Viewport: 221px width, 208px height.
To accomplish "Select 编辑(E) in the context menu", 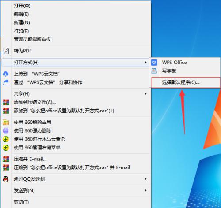I will pos(76,14).
